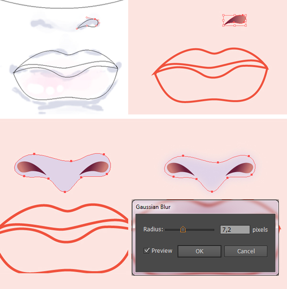Select the lavender fill of the unblurred nose

point(64,173)
